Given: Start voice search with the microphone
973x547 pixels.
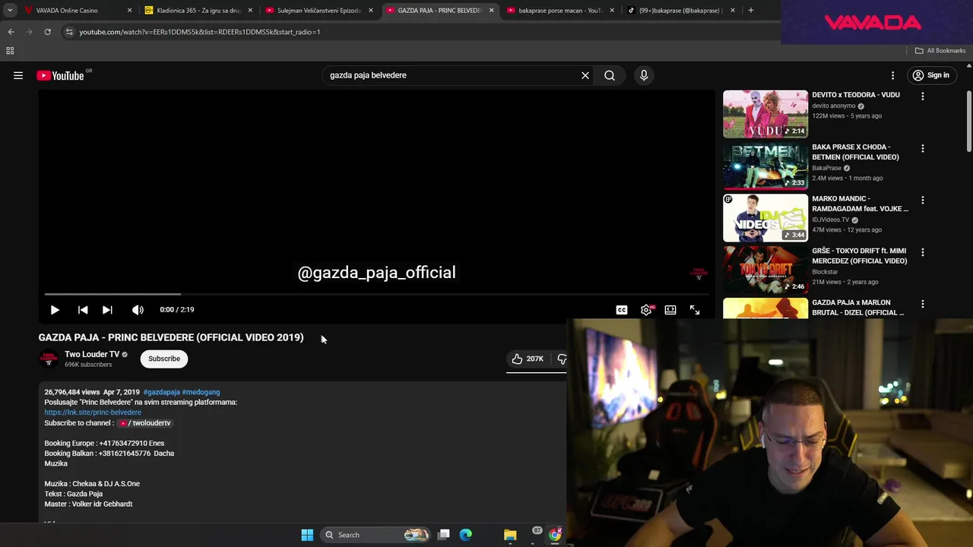Looking at the screenshot, I should tap(644, 75).
